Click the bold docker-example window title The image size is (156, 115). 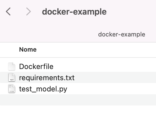74,12
